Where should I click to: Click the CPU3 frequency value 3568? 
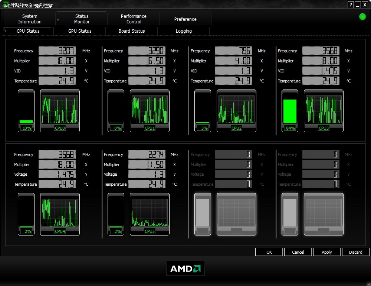(x=321, y=51)
